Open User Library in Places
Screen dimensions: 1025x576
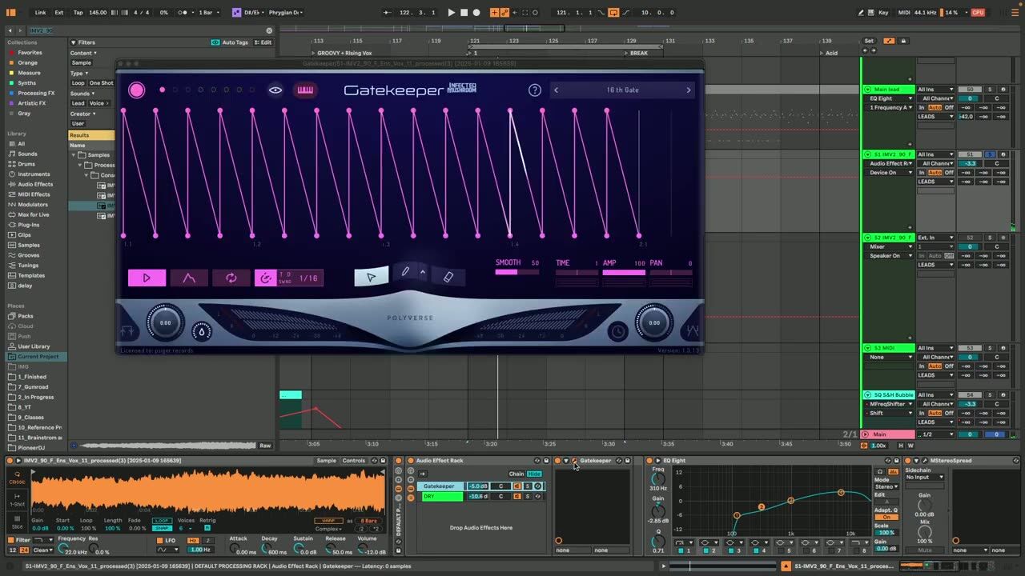(x=34, y=346)
